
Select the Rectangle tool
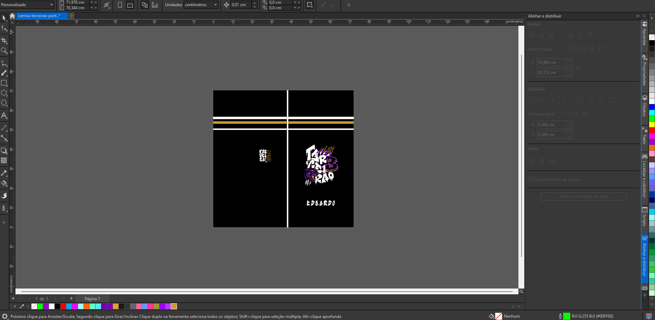(4, 83)
